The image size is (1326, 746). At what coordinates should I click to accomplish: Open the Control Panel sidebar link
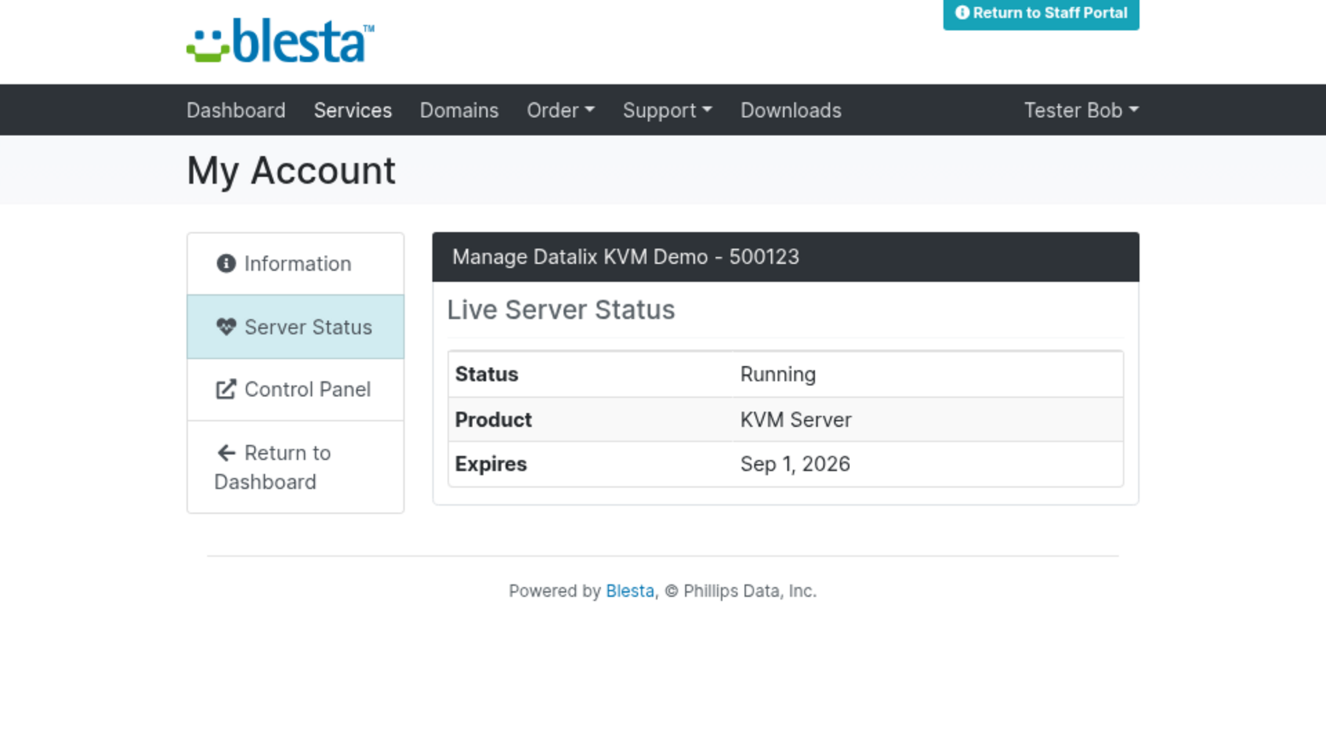click(x=296, y=390)
